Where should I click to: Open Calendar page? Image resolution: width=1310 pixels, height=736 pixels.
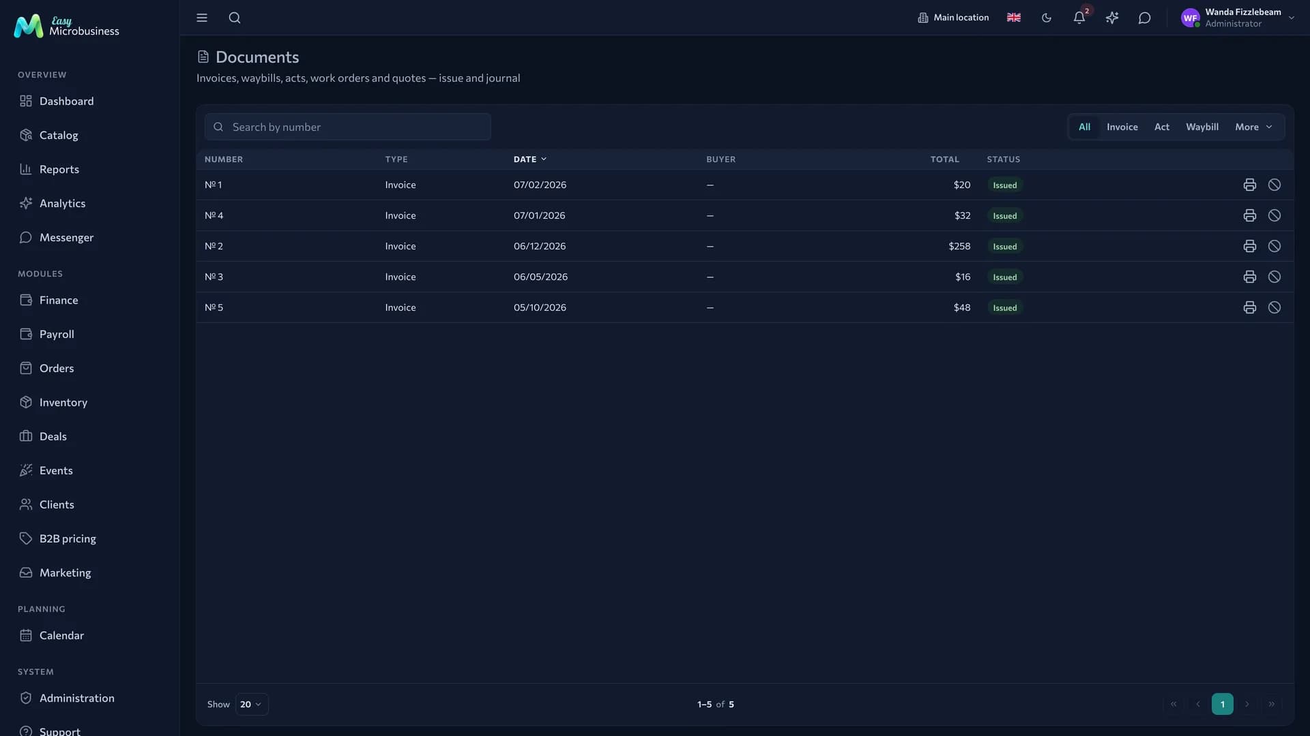[89, 635]
